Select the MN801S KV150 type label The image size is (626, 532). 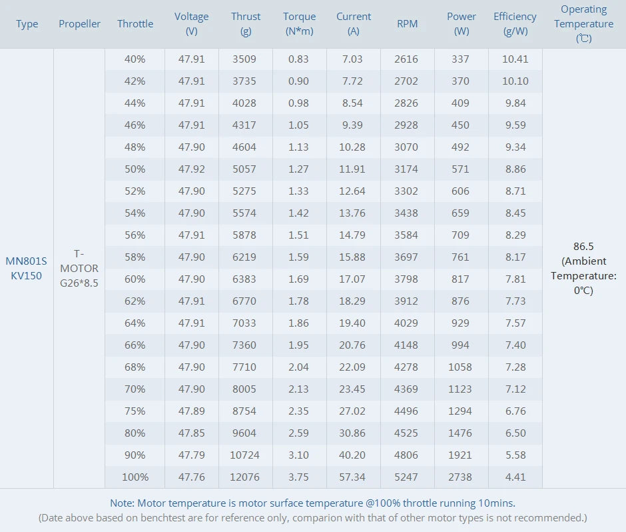click(x=27, y=268)
